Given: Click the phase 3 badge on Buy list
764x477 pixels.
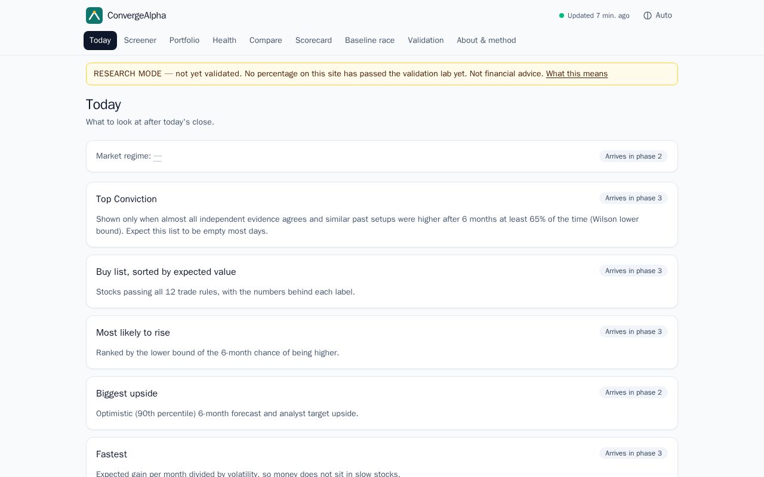Looking at the screenshot, I should pyautogui.click(x=633, y=271).
